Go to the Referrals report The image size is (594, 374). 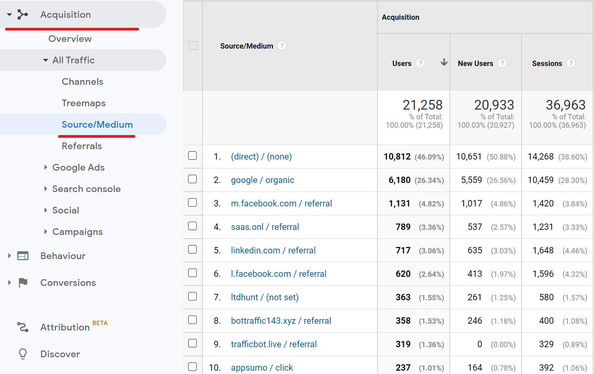82,146
